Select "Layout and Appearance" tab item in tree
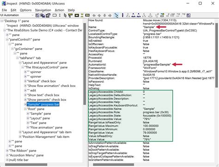Screen dimensions: 219x167 click(x=47, y=132)
